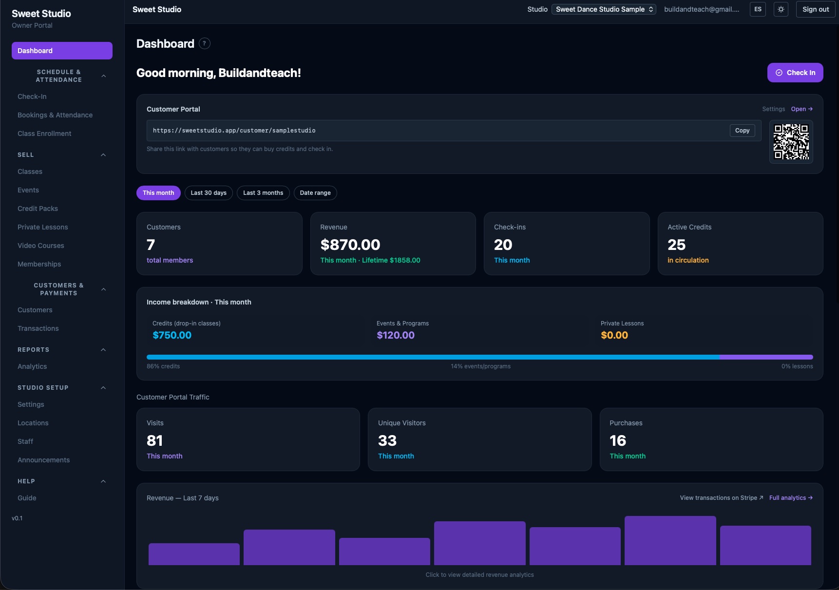Open Full analytics link

pyautogui.click(x=791, y=498)
